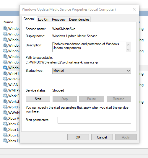The width and height of the screenshot is (148, 158).
Task: Select the WWAN service gear icon
Action: click(x=5, y=113)
